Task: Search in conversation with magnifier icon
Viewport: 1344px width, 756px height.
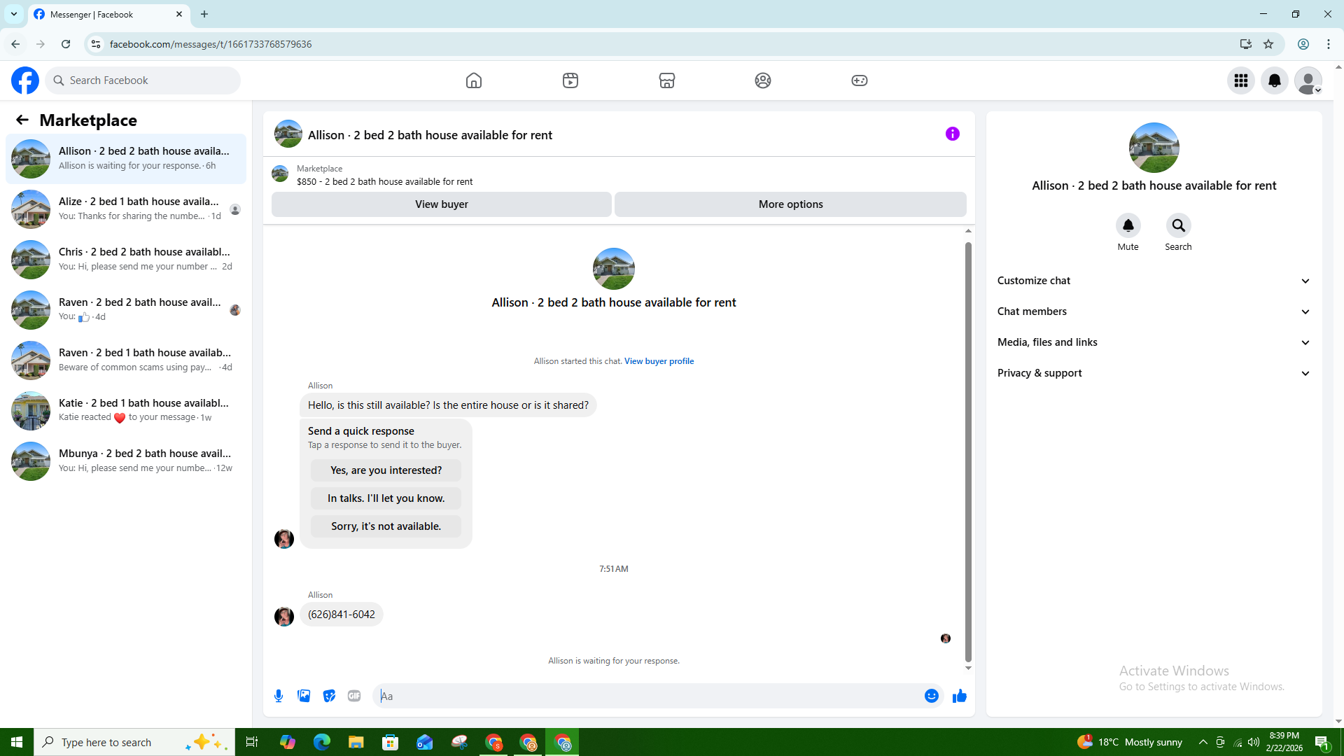Action: coord(1179,225)
